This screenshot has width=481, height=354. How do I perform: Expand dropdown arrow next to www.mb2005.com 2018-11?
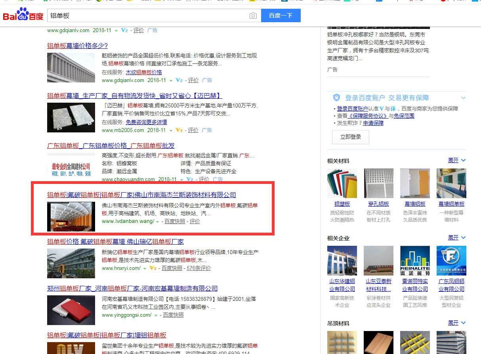tap(171, 130)
